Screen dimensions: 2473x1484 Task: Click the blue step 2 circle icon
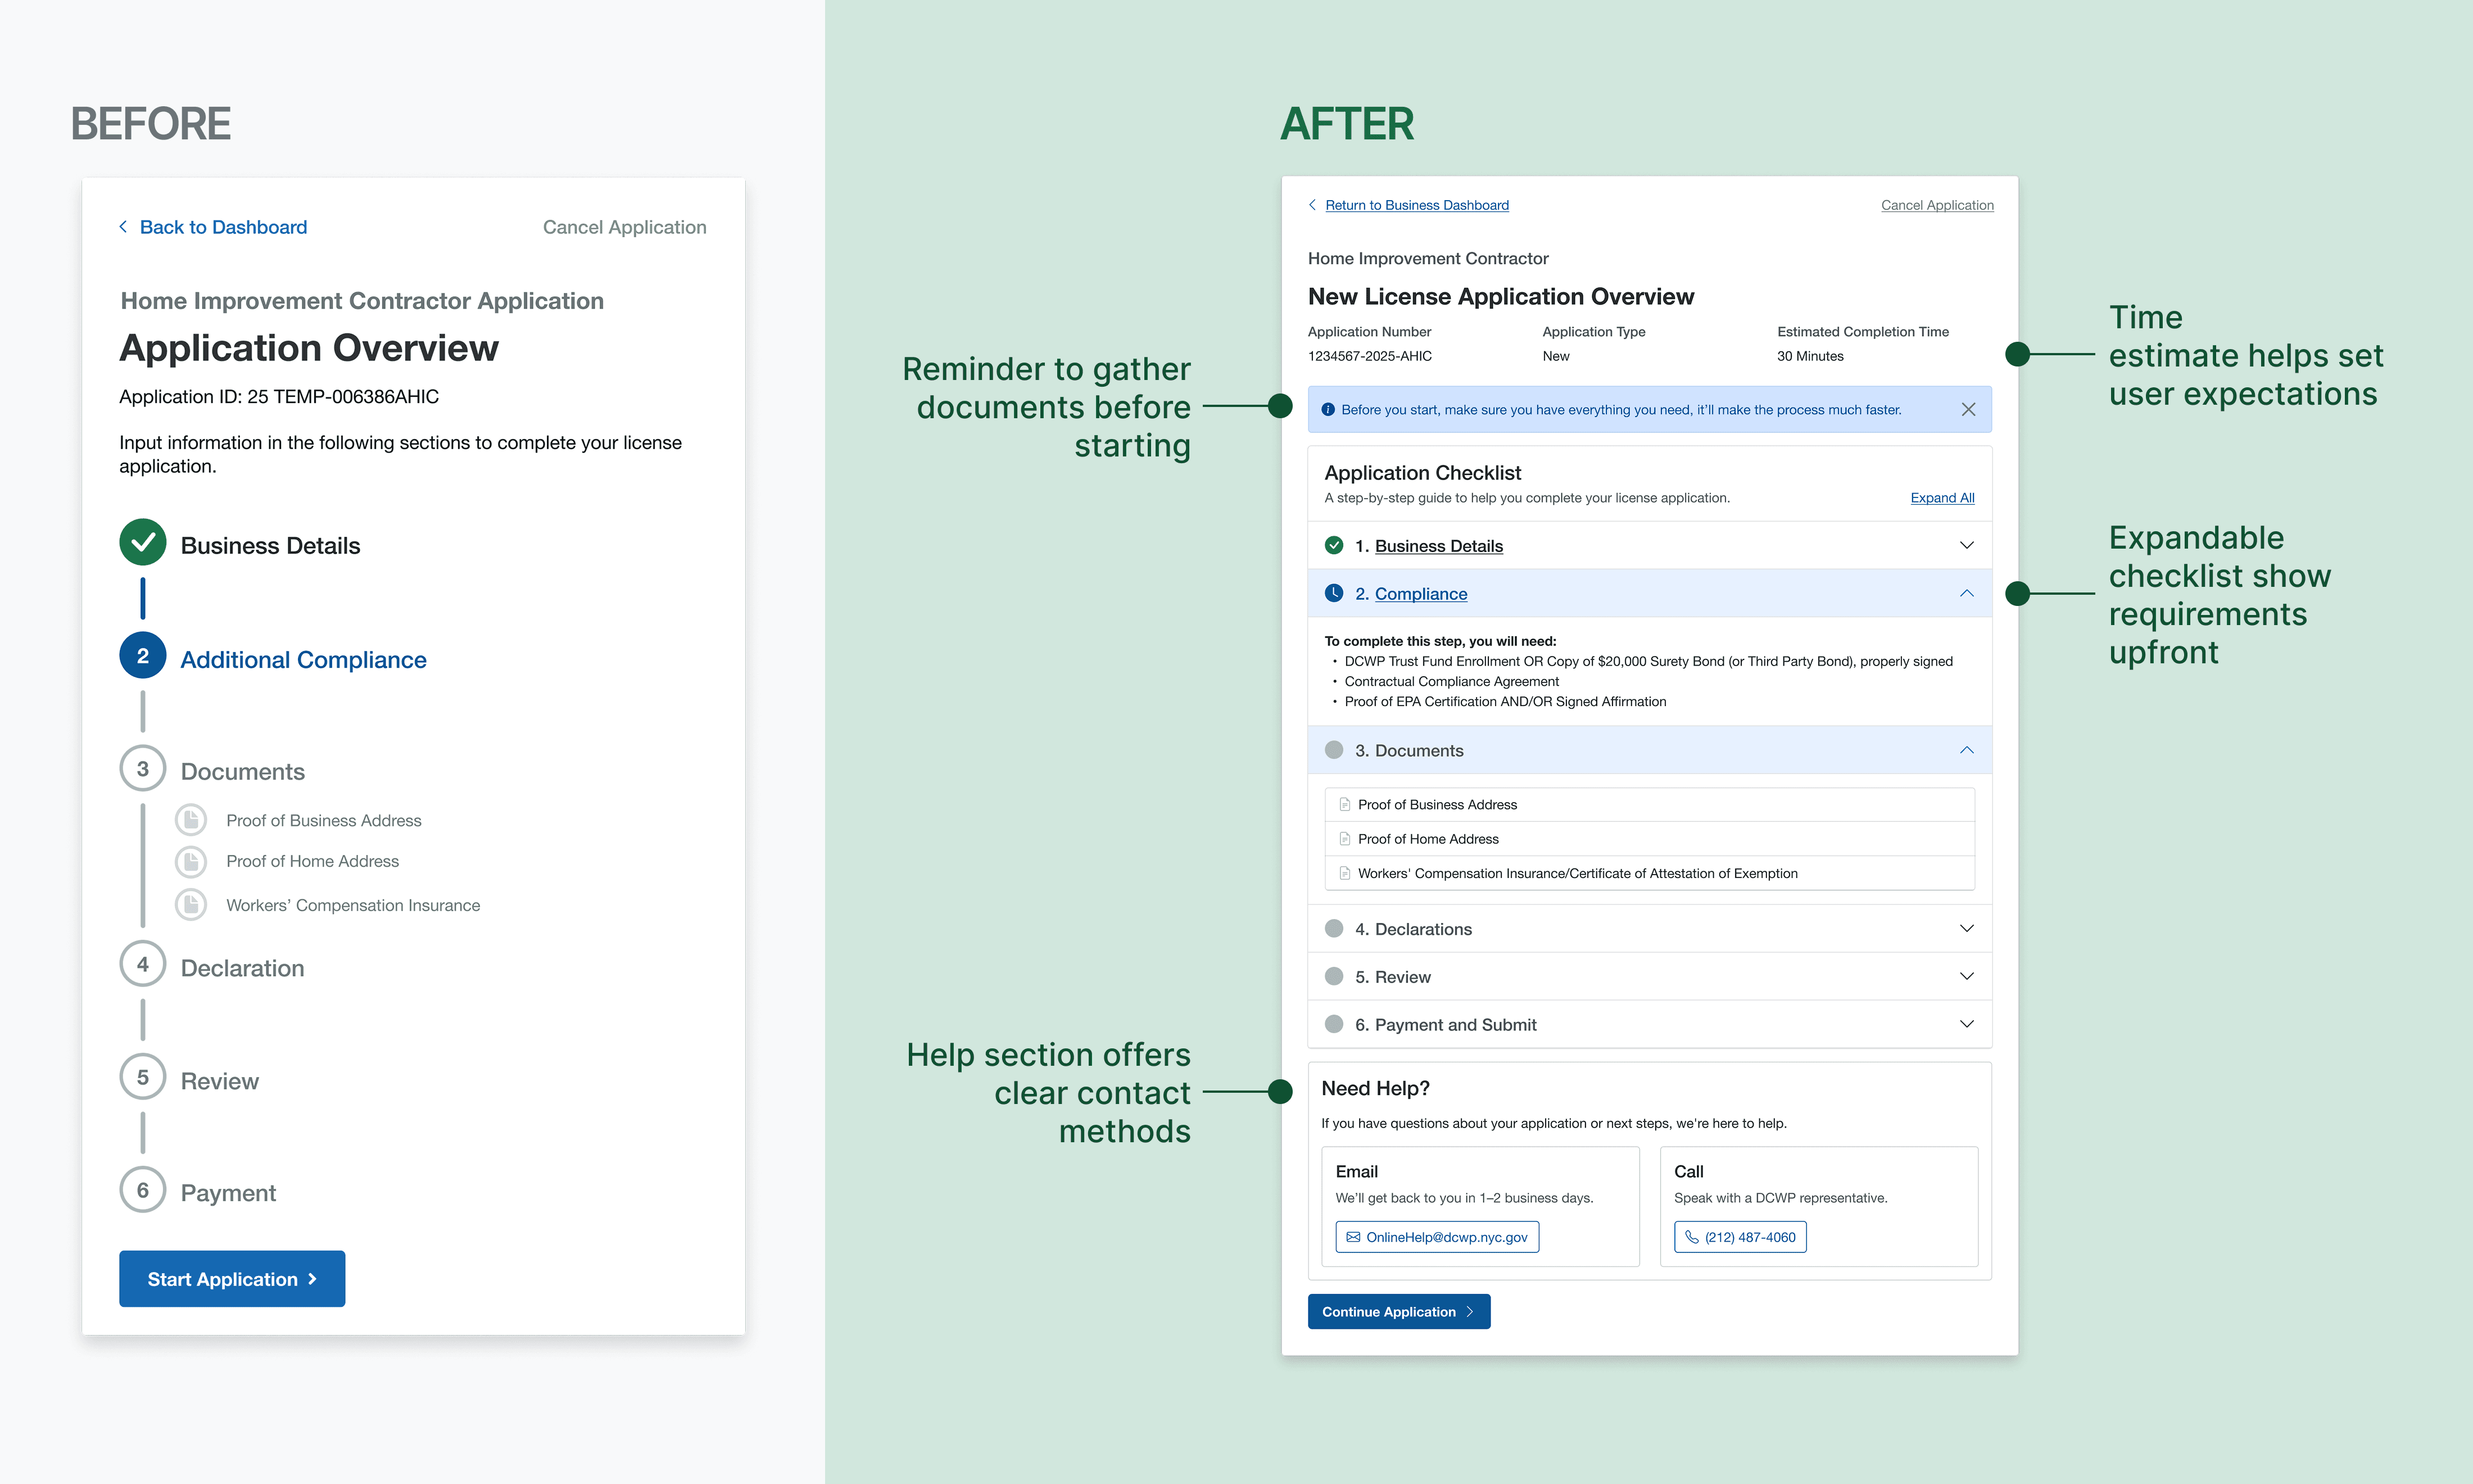(x=143, y=656)
